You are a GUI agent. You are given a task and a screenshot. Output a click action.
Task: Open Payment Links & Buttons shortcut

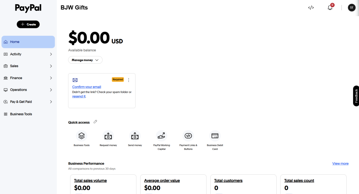188,136
